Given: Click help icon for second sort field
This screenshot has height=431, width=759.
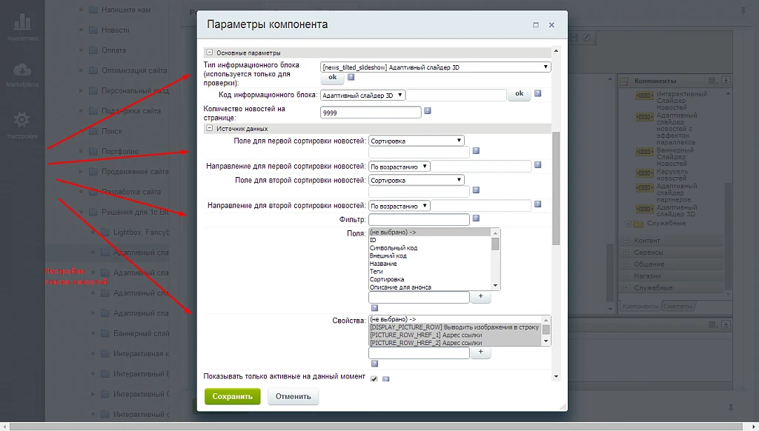Looking at the screenshot, I should coord(476,190).
